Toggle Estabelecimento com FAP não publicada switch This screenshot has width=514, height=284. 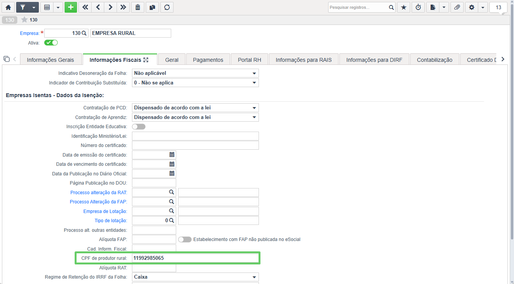(185, 239)
